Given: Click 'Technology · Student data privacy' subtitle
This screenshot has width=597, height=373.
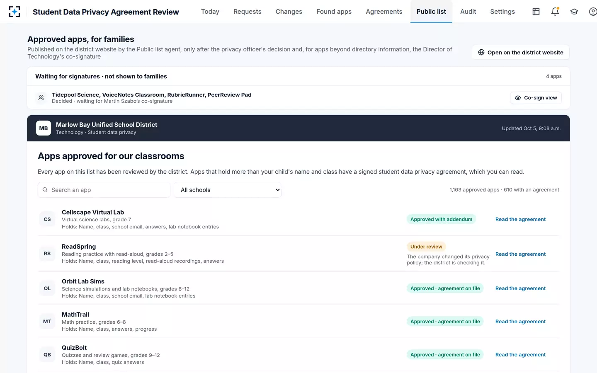Looking at the screenshot, I should click(x=96, y=133).
